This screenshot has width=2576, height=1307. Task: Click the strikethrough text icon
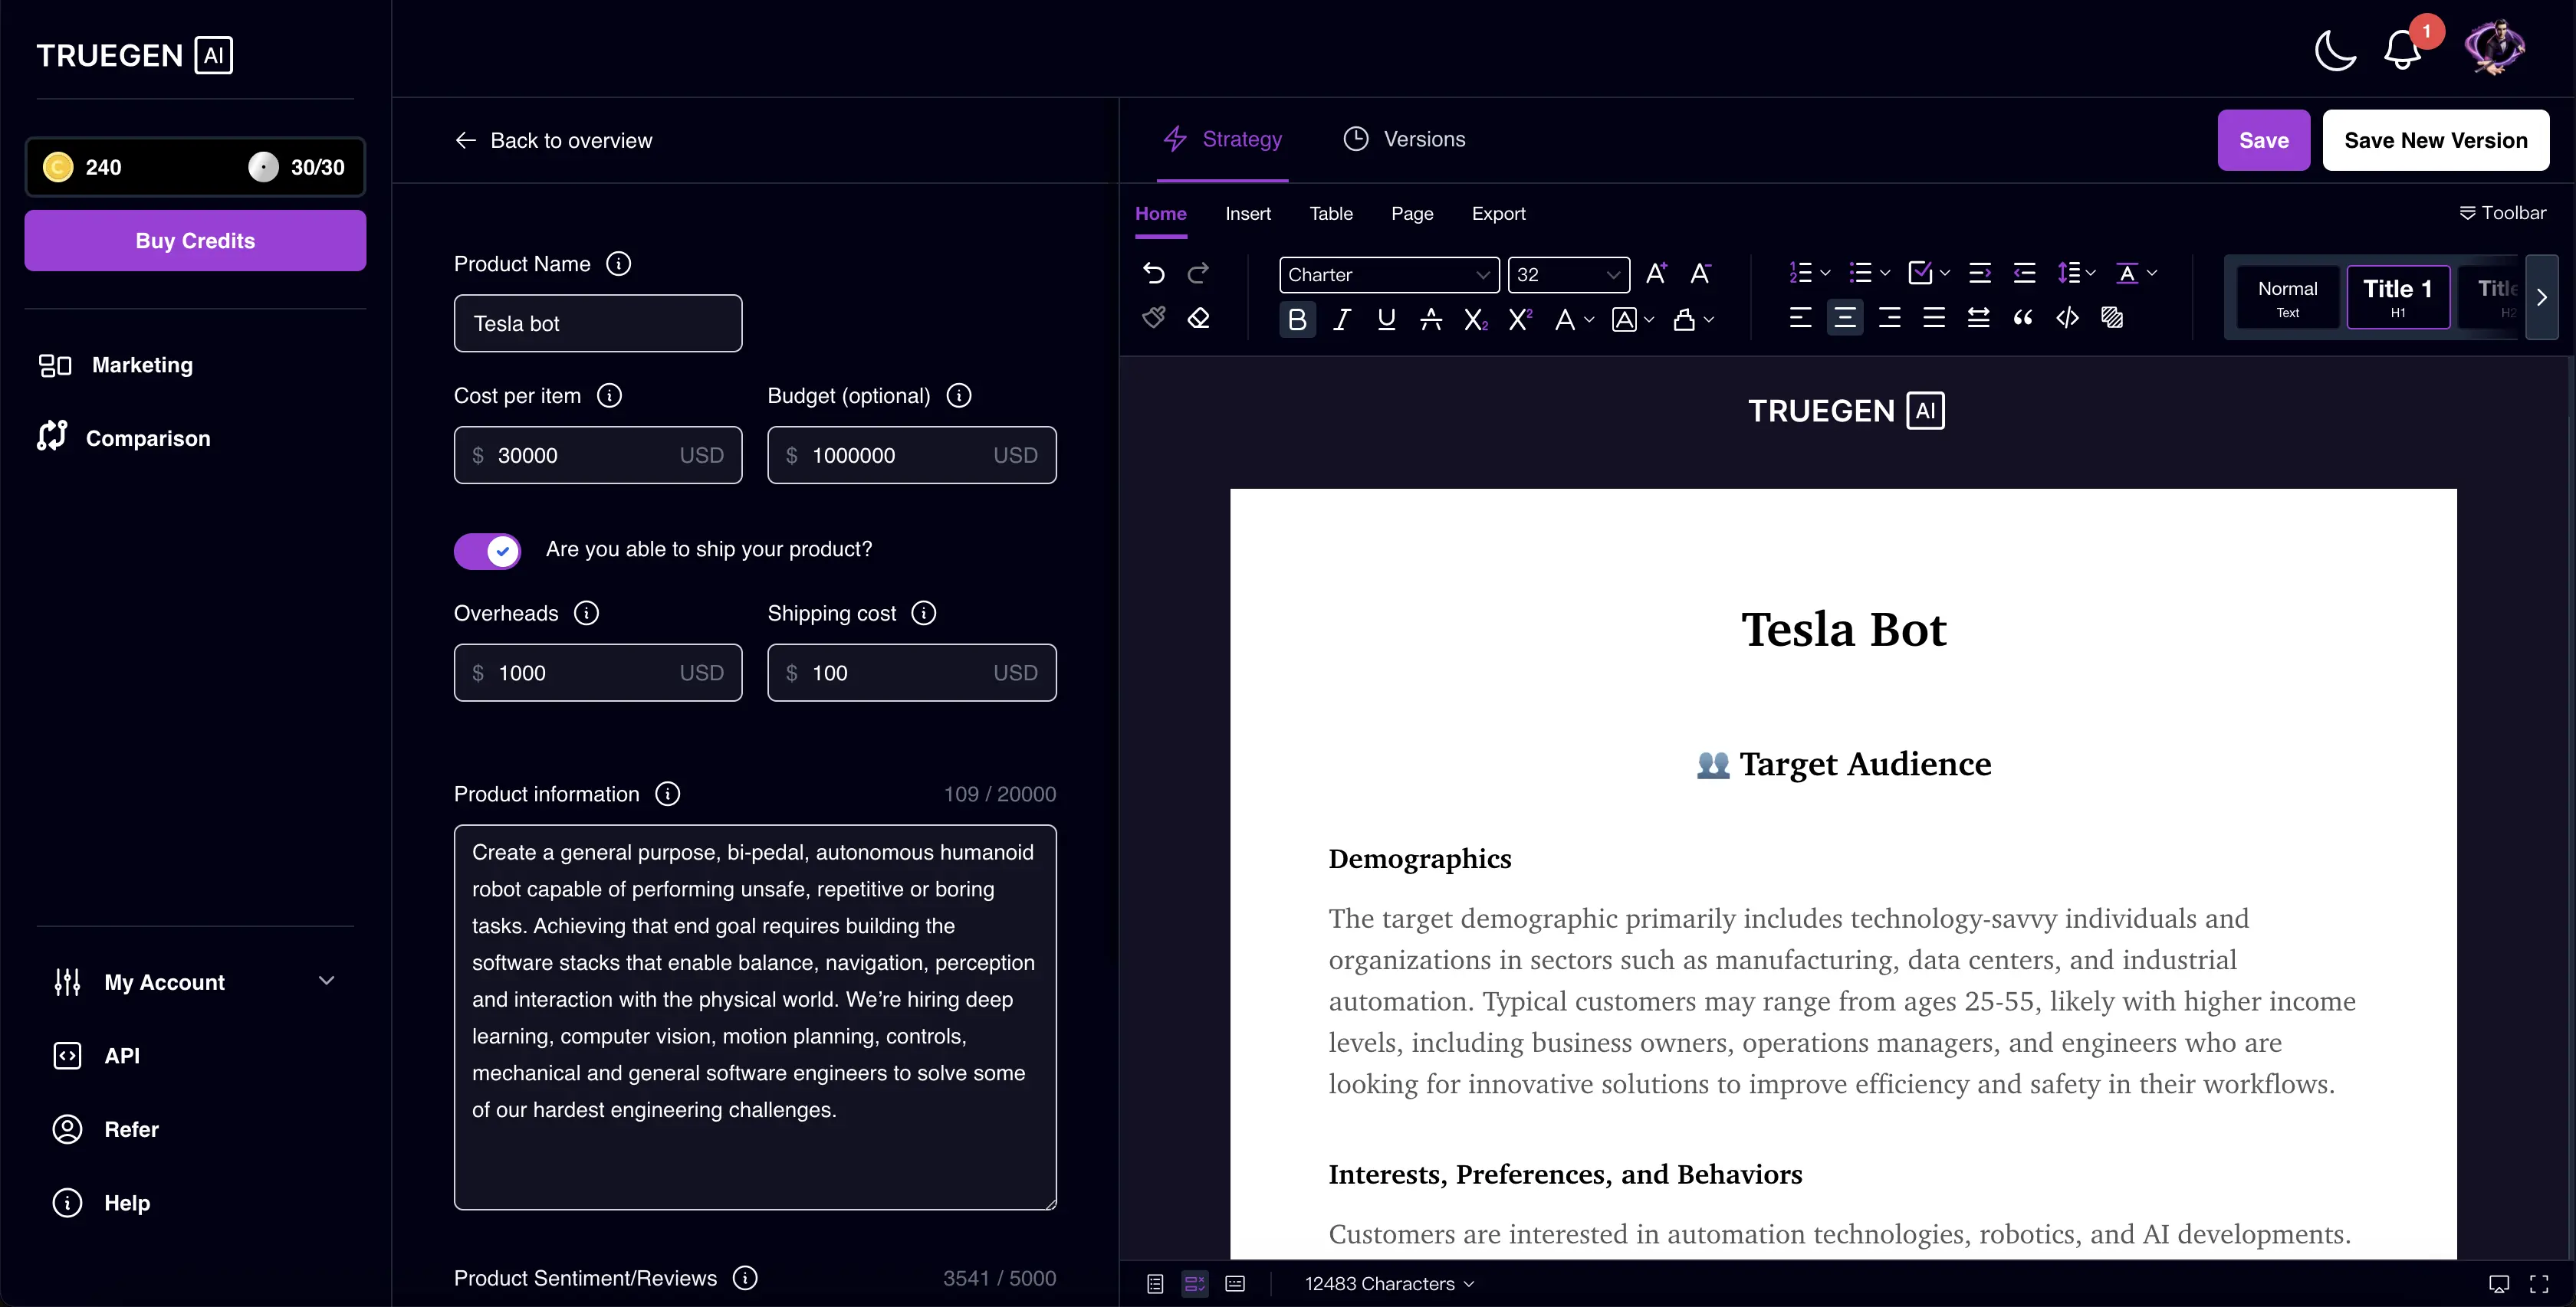[x=1431, y=319]
